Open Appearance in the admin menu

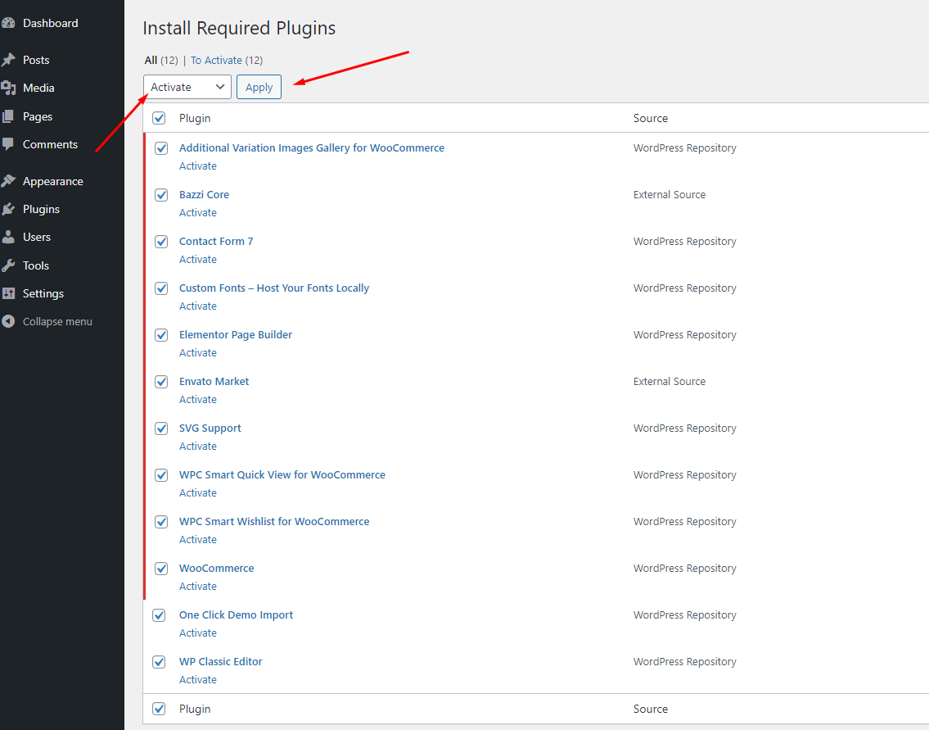[52, 181]
